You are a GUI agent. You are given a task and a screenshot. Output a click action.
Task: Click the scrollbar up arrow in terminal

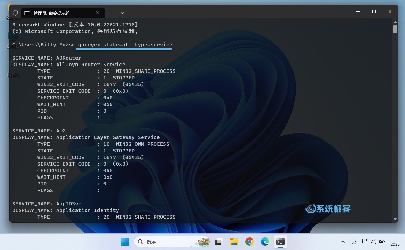pyautogui.click(x=395, y=22)
